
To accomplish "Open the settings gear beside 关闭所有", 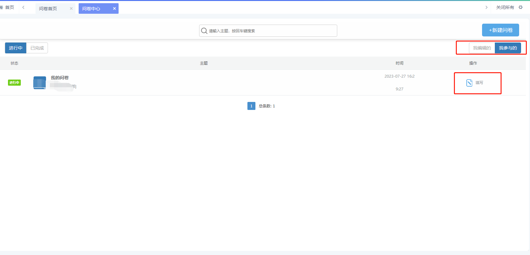I will click(521, 7).
